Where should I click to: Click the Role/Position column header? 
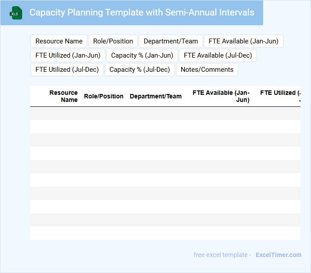[x=104, y=96]
